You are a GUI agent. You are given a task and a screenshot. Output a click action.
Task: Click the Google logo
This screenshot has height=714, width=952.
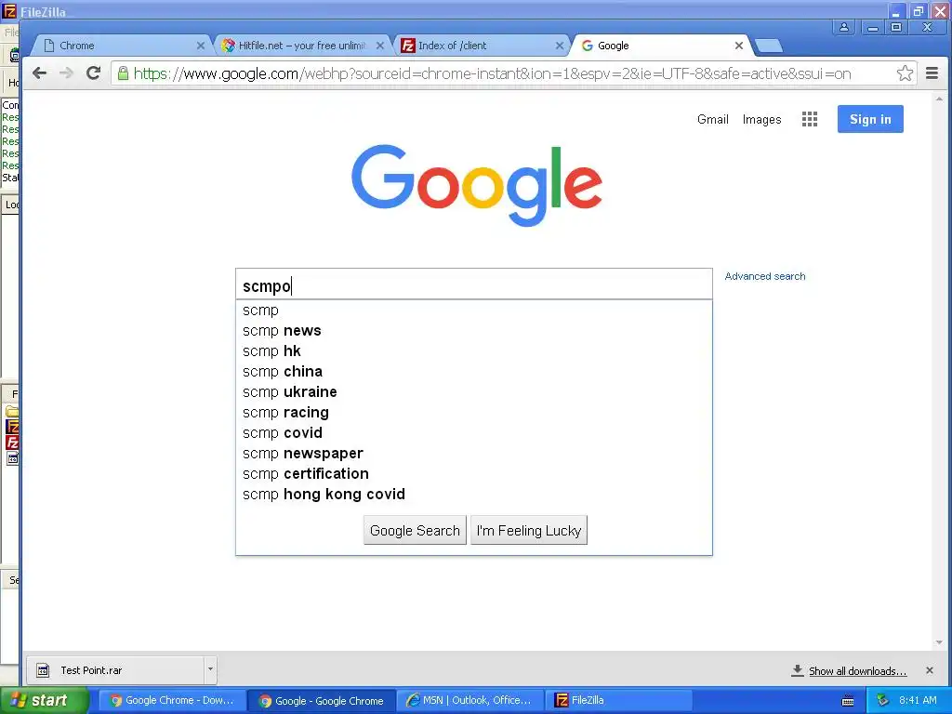[477, 185]
